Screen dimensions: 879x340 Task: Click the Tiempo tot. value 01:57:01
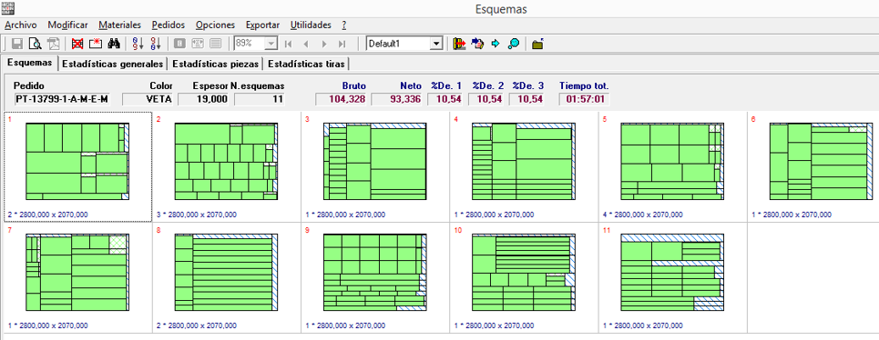tap(584, 99)
